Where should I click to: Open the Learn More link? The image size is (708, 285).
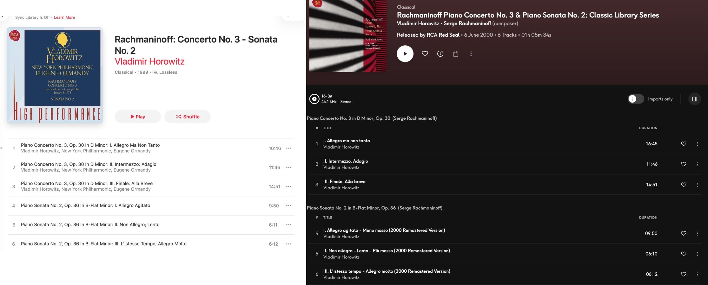(x=64, y=17)
